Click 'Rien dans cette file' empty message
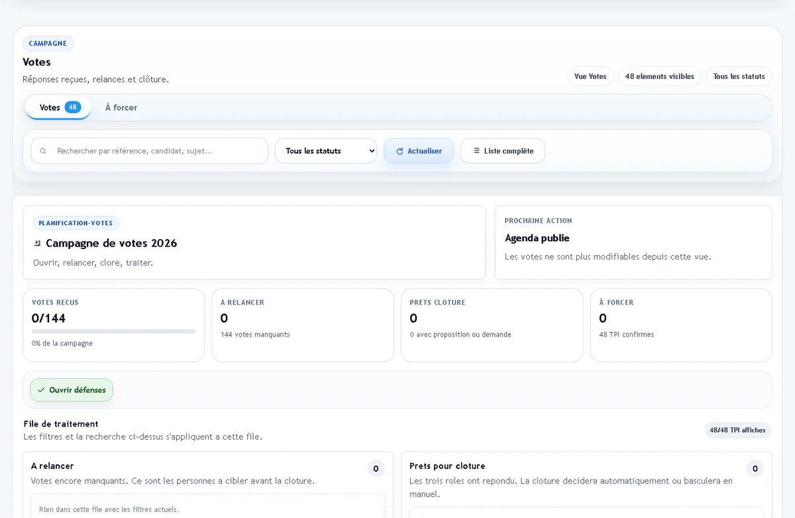The image size is (795, 518). coord(109,509)
